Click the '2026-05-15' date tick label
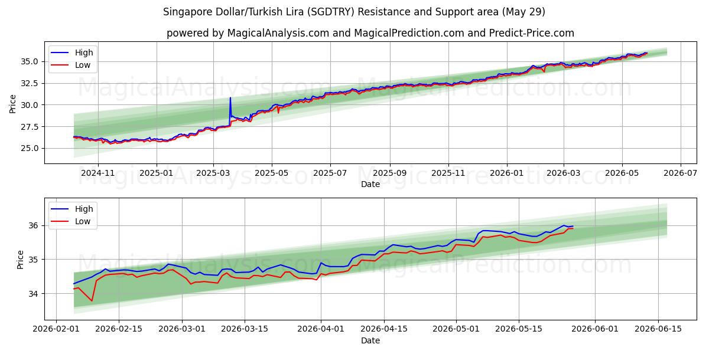709x354 pixels. (x=519, y=330)
